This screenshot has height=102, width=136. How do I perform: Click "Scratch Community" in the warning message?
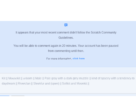tap(103, 33)
